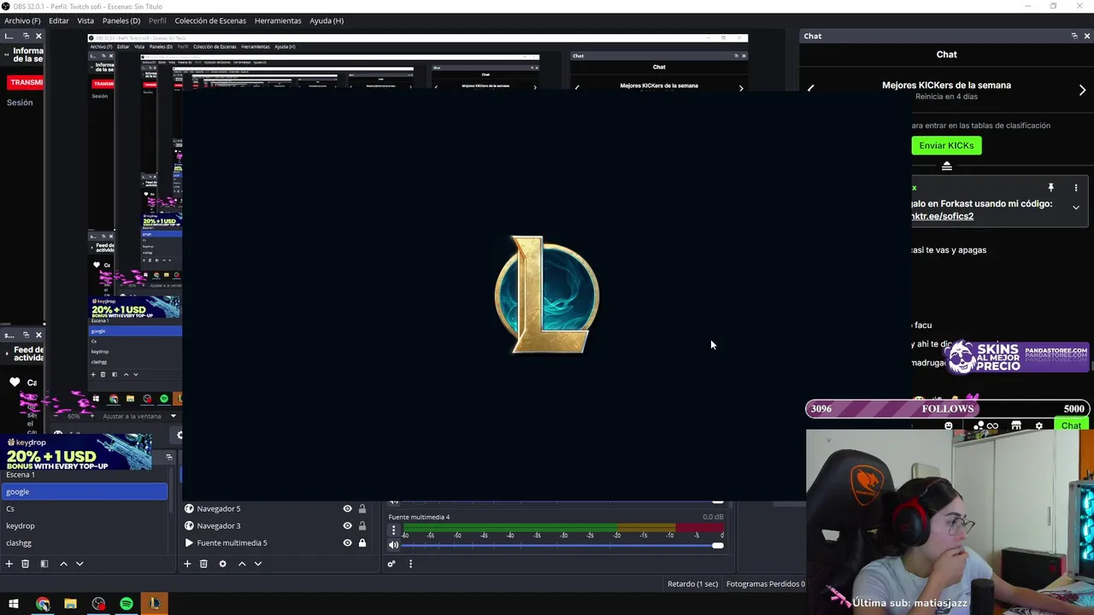Delete the selected scene with the trash icon
This screenshot has width=1094, height=615.
pyautogui.click(x=26, y=564)
